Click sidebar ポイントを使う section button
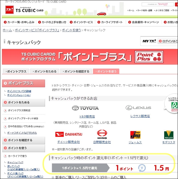 tap(23, 148)
